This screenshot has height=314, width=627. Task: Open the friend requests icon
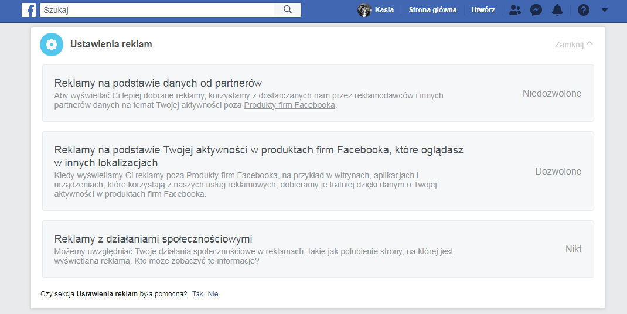pos(515,10)
